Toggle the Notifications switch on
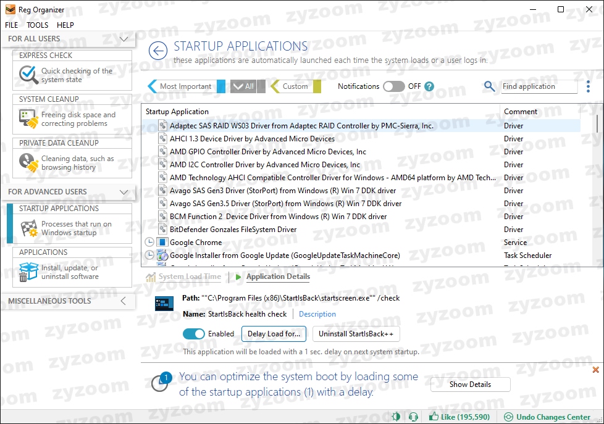The width and height of the screenshot is (604, 424). 393,86
